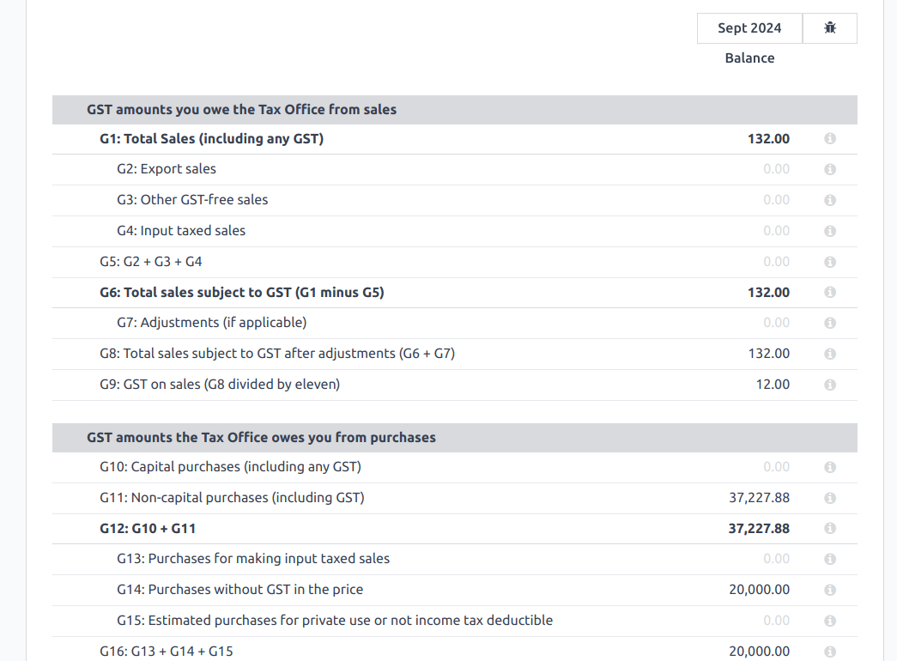This screenshot has height=661, width=897.
Task: Click the 37,227.88 amount for G11 Non-capital purchases
Action: pos(760,498)
